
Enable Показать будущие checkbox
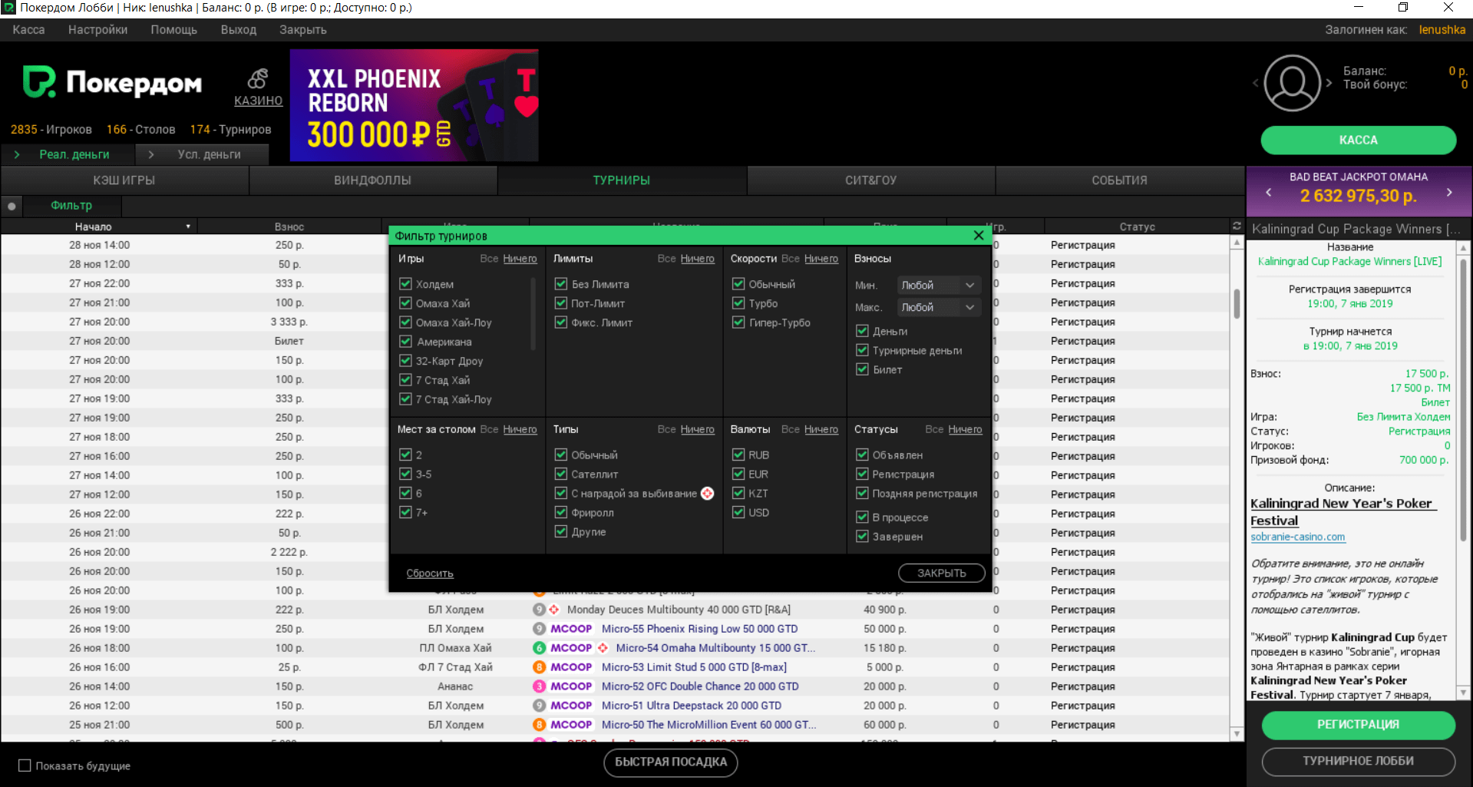(x=25, y=766)
